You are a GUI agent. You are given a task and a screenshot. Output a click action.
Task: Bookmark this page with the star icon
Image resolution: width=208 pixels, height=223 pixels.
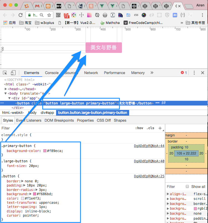click(x=49, y=15)
